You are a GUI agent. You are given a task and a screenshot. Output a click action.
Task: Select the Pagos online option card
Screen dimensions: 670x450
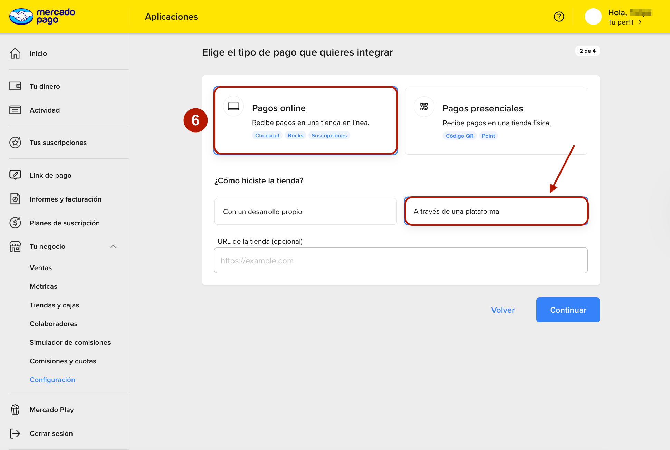click(305, 120)
